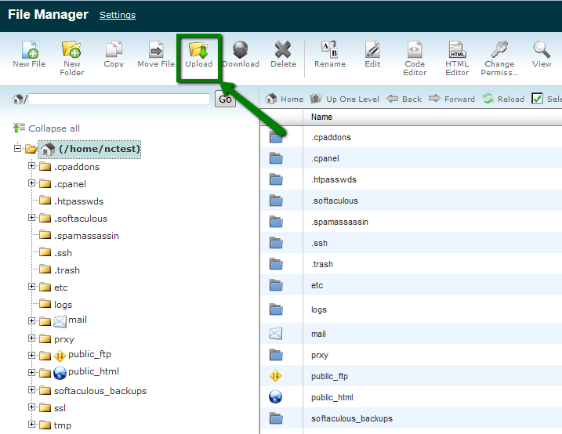Reload the file listing
This screenshot has height=434, width=562.
(503, 99)
